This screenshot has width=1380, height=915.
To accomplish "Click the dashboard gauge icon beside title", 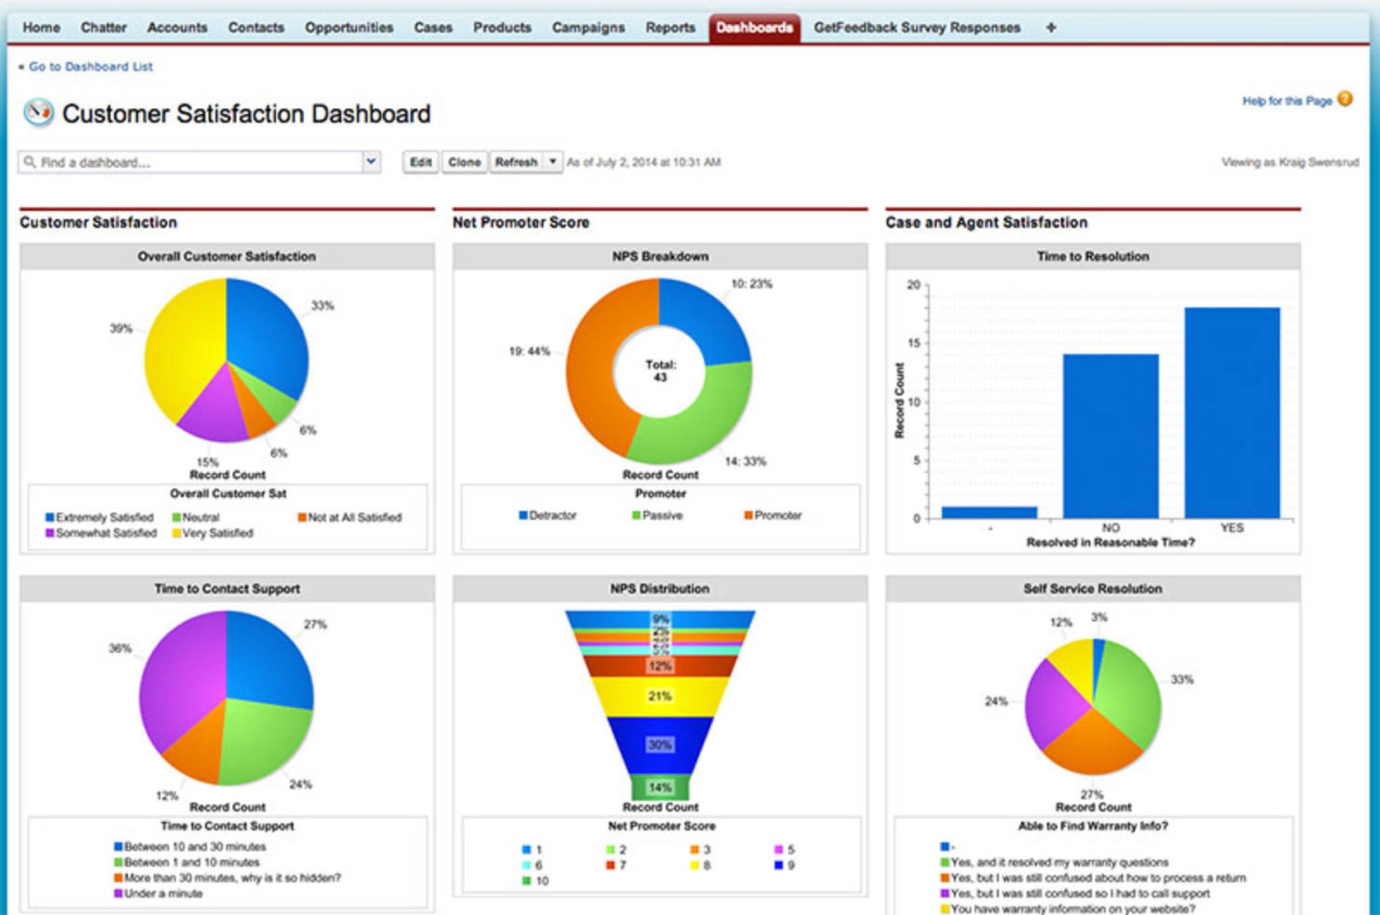I will pyautogui.click(x=38, y=113).
